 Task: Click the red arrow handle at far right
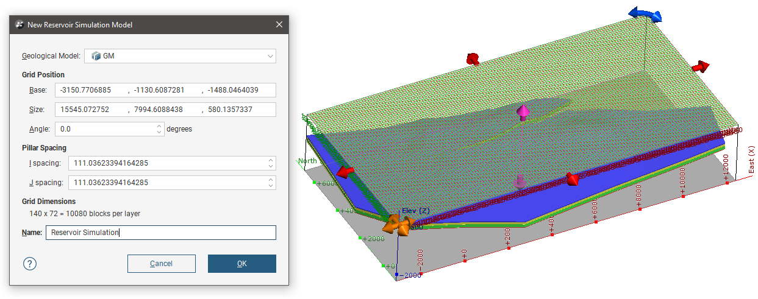[701, 66]
